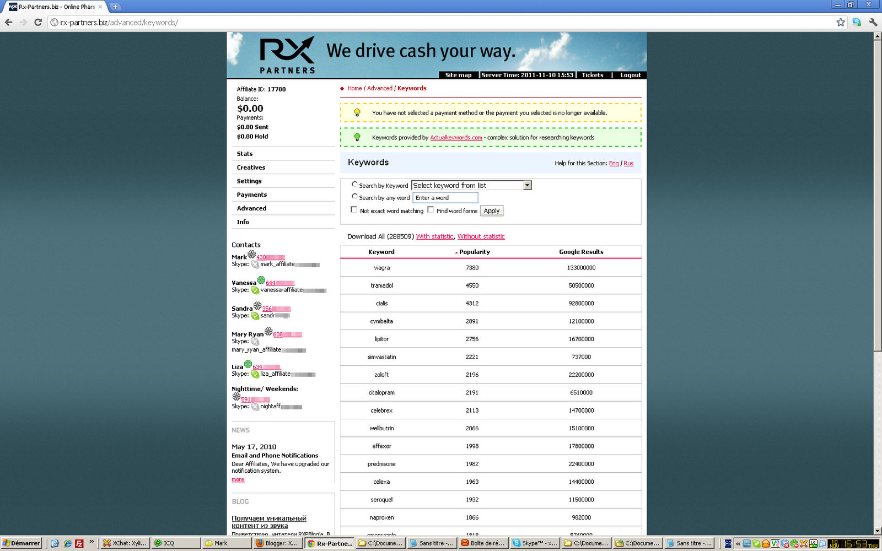The height and width of the screenshot is (551, 882).
Task: Read more of the news item
Action: click(x=238, y=479)
